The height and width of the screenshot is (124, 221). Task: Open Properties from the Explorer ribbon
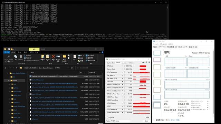click(x=75, y=58)
